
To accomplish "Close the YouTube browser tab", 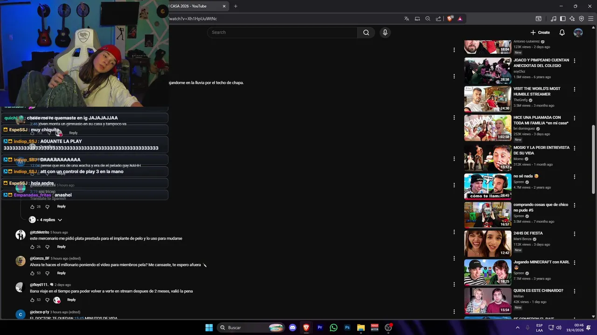I will (224, 6).
